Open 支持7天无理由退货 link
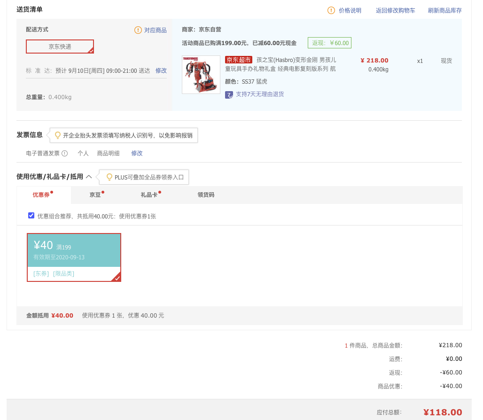 point(260,94)
